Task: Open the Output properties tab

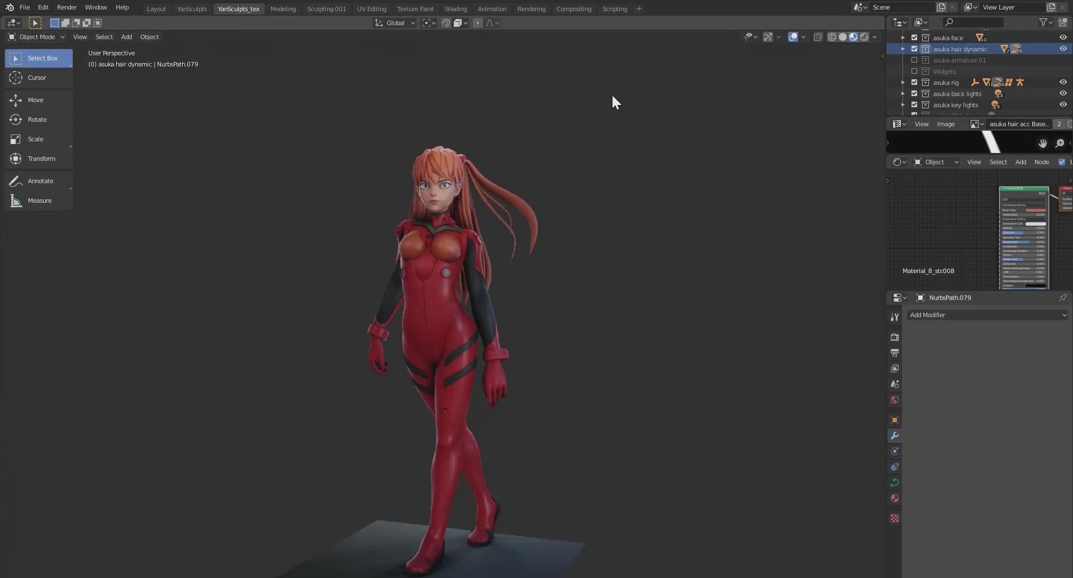Action: (894, 353)
